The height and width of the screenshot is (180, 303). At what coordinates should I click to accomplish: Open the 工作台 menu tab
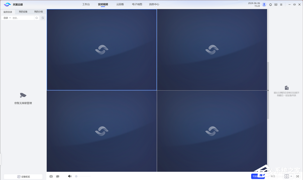[x=86, y=4]
